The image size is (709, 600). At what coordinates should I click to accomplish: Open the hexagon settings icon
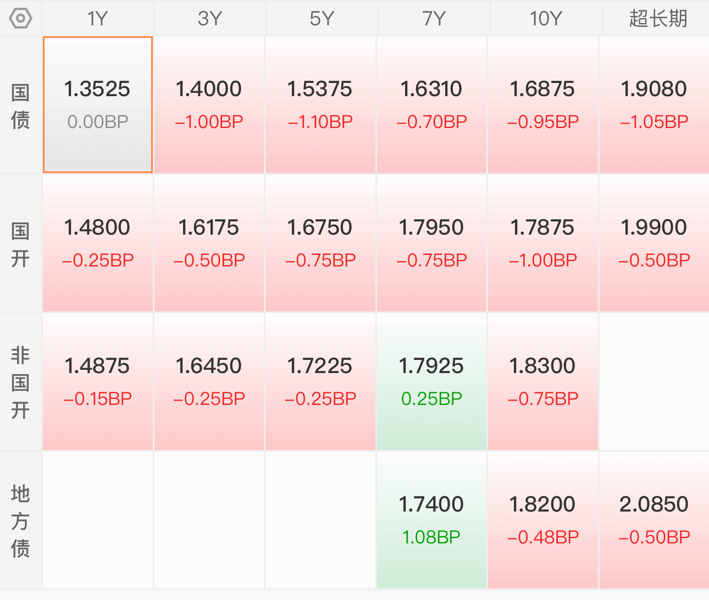tap(20, 19)
